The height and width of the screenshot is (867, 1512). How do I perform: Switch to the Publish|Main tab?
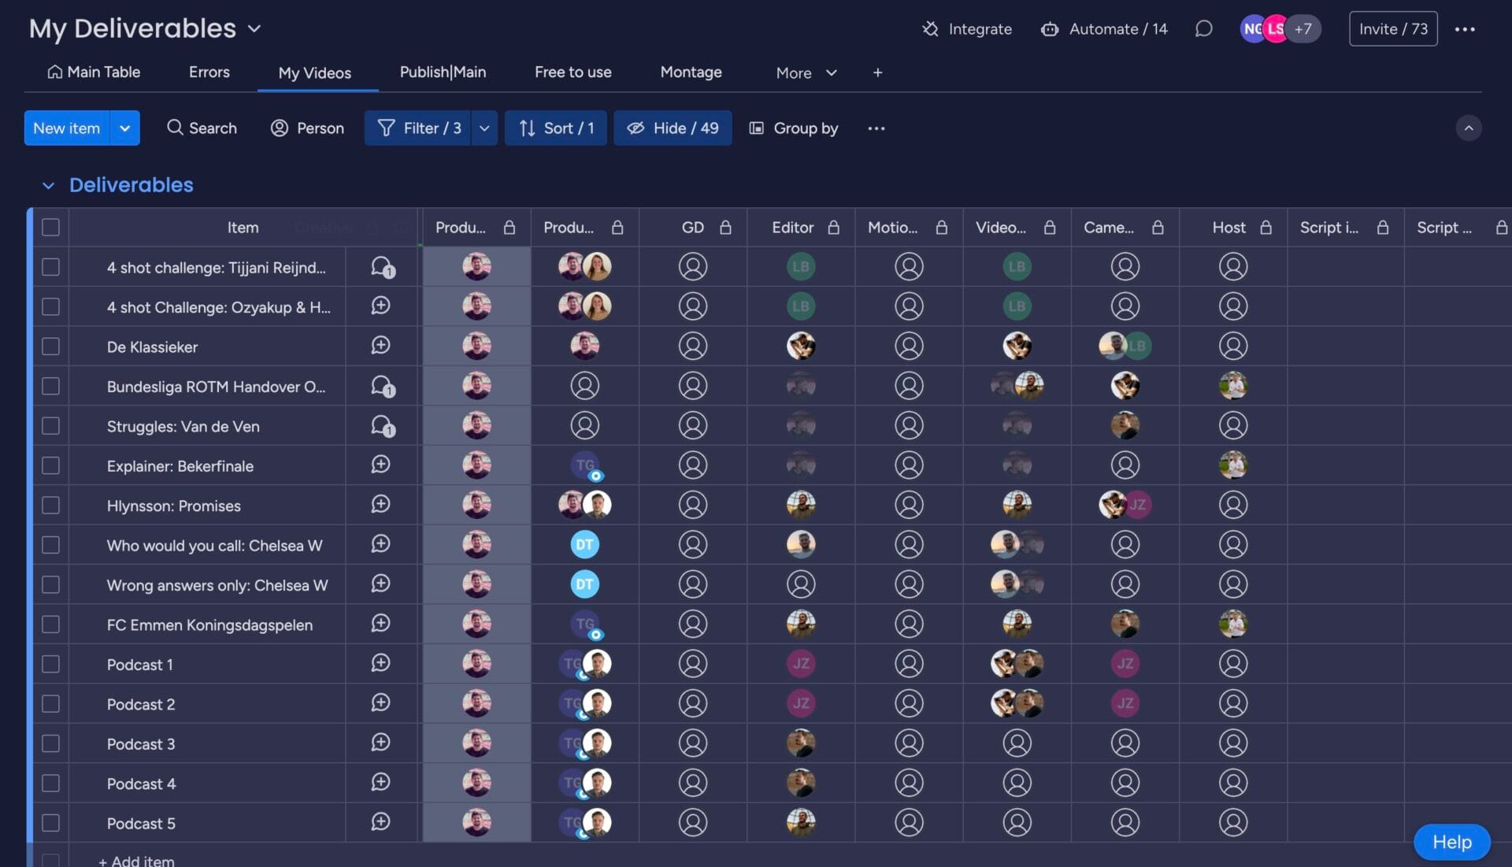pyautogui.click(x=443, y=72)
